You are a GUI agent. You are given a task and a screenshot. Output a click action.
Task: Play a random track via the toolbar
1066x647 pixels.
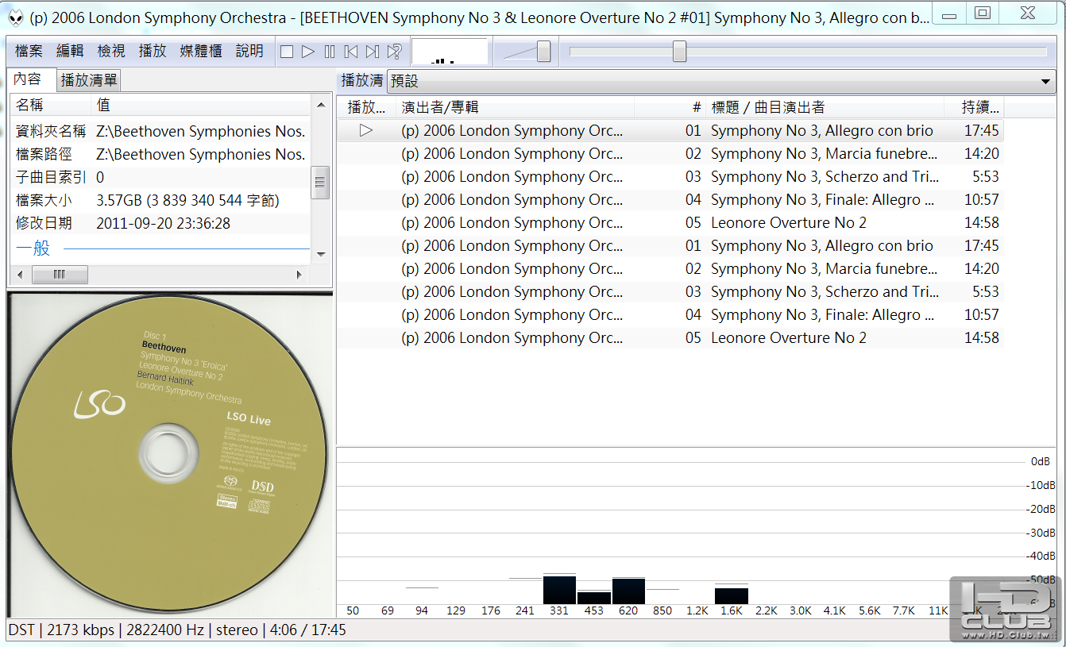click(394, 52)
